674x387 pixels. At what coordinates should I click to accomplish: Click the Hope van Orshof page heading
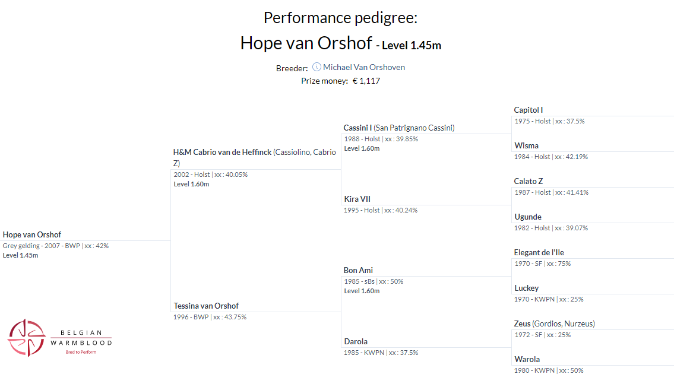[306, 43]
